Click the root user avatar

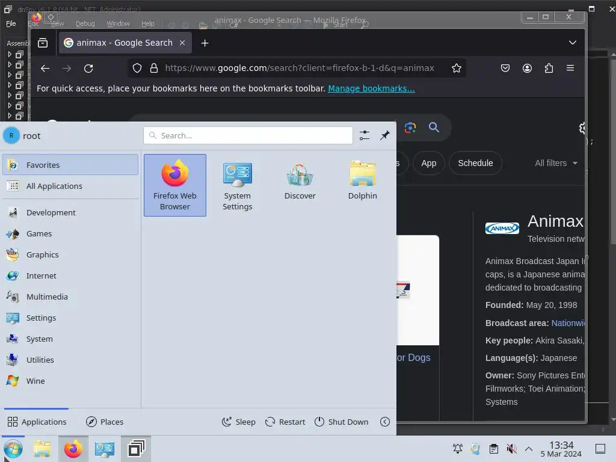click(11, 135)
